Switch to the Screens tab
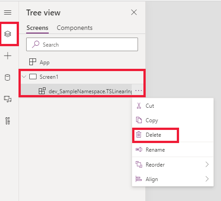 (37, 28)
